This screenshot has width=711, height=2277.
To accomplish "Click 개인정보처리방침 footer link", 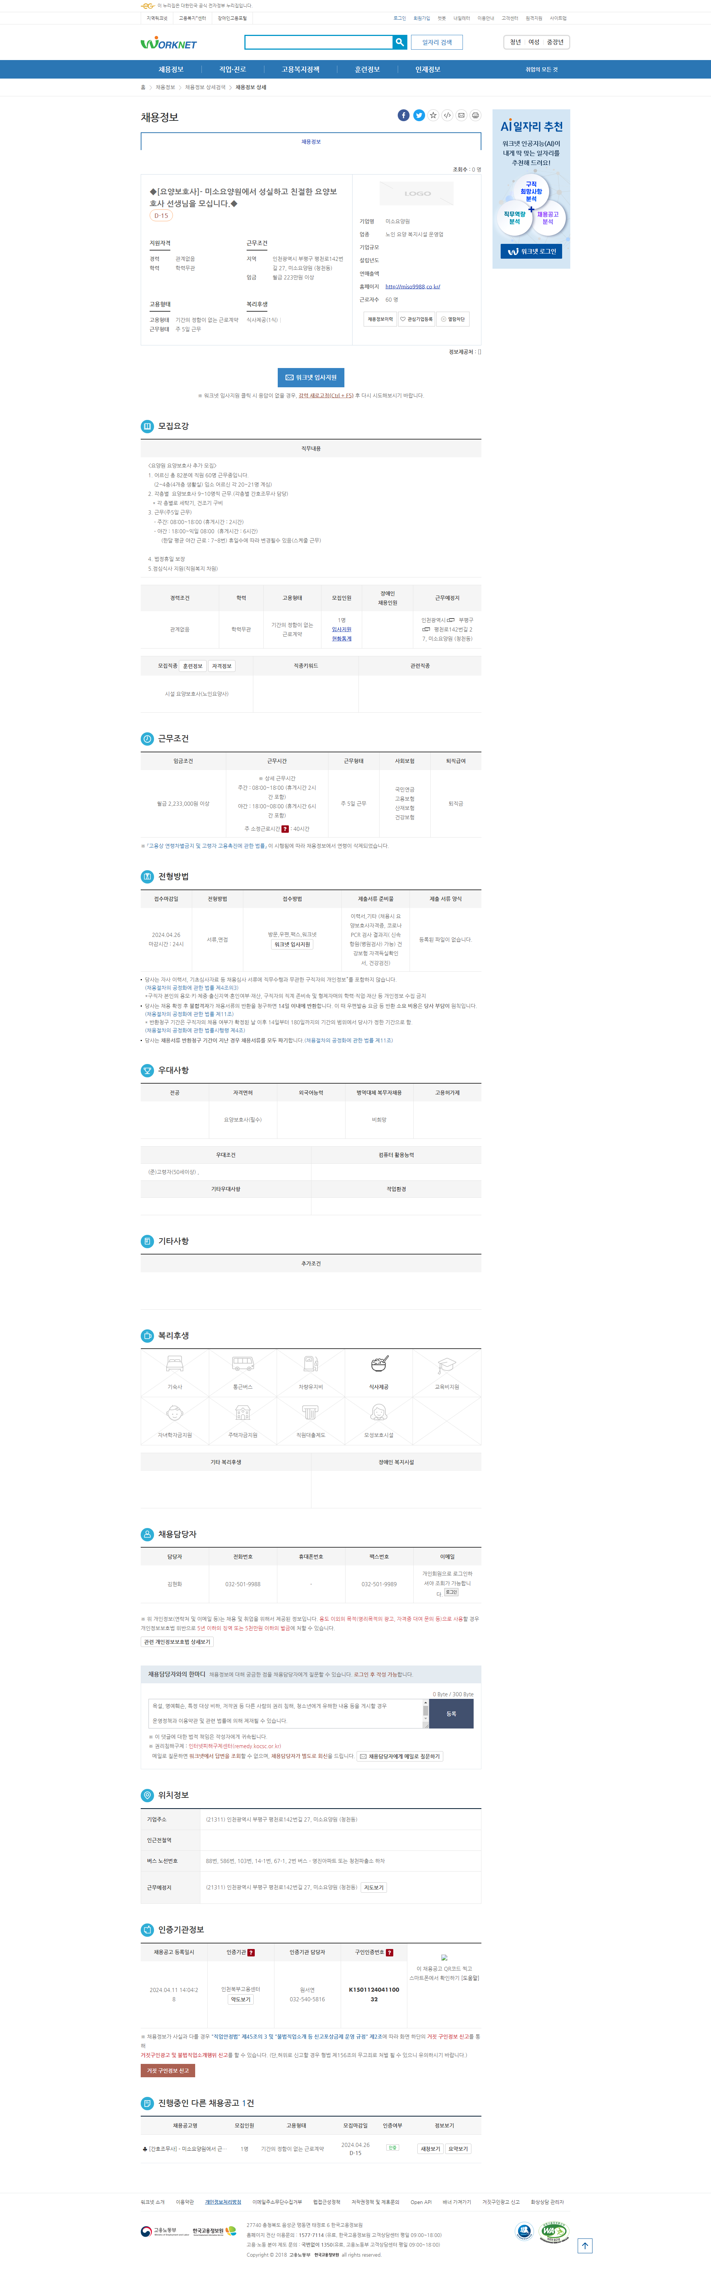I will (x=223, y=2202).
